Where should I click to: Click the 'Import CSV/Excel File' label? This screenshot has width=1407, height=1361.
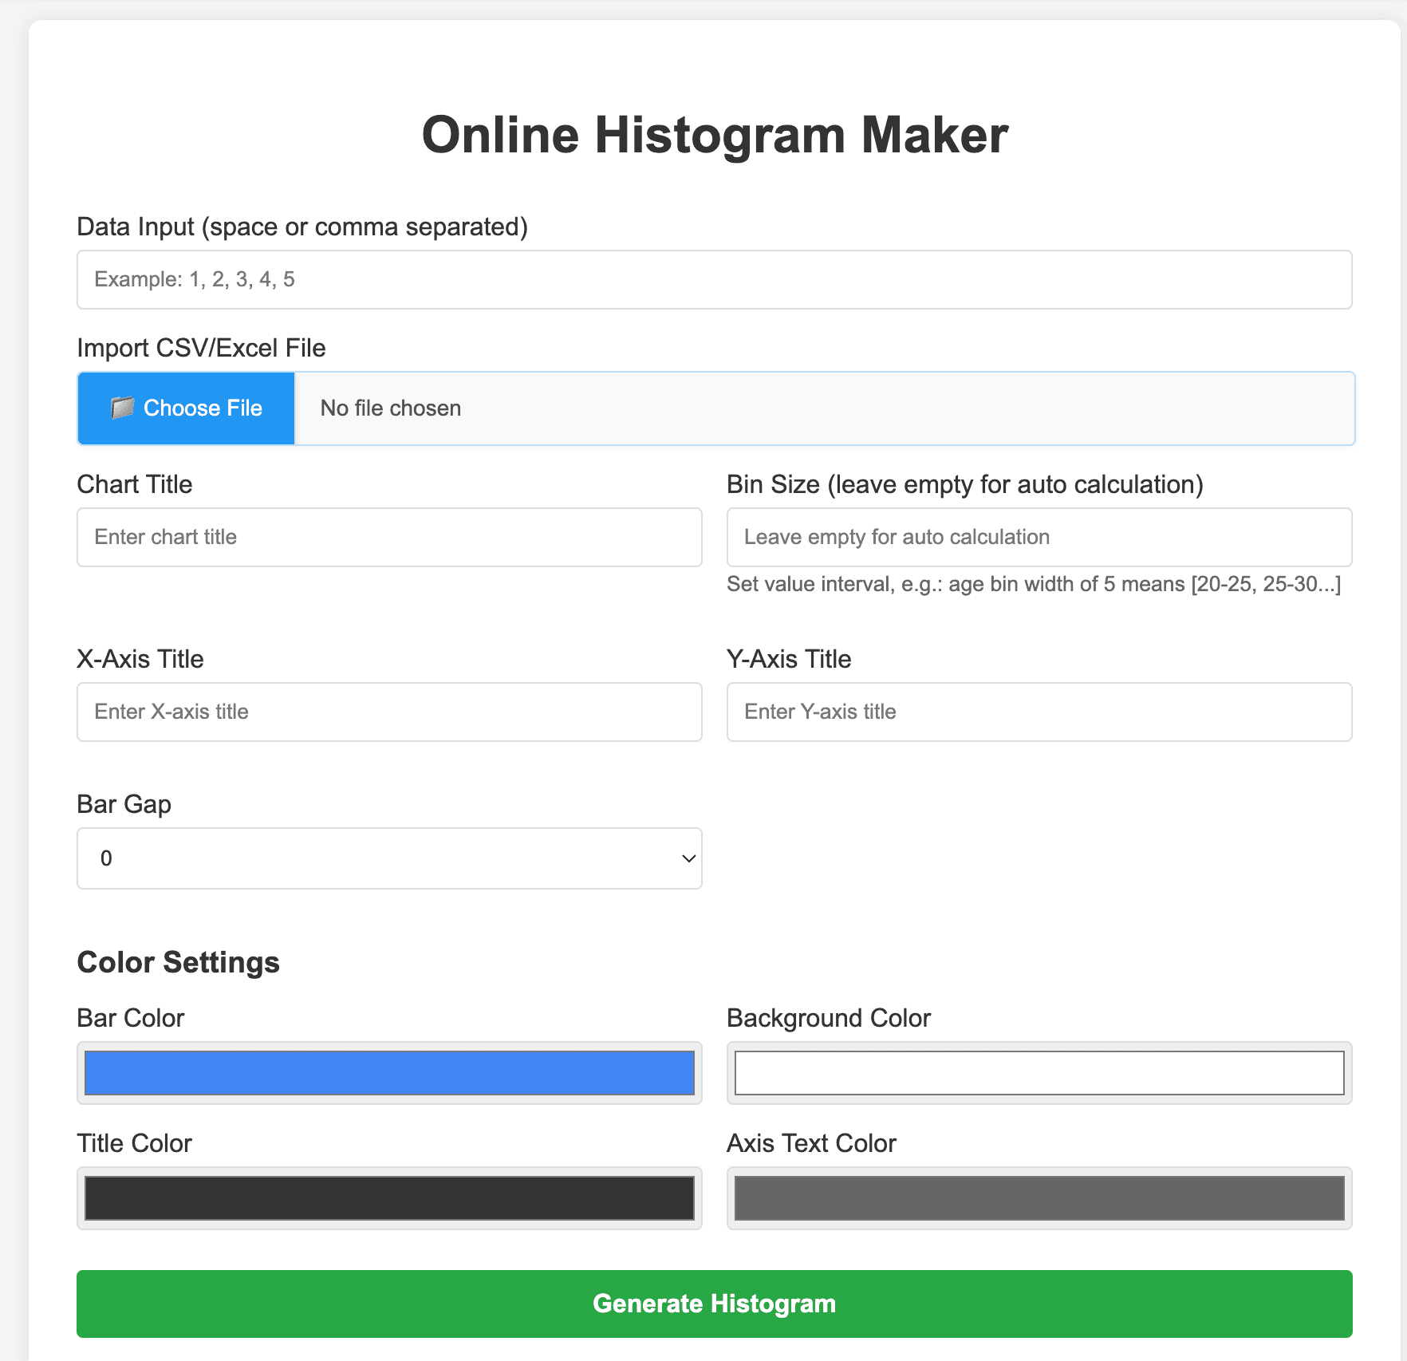[x=201, y=348]
